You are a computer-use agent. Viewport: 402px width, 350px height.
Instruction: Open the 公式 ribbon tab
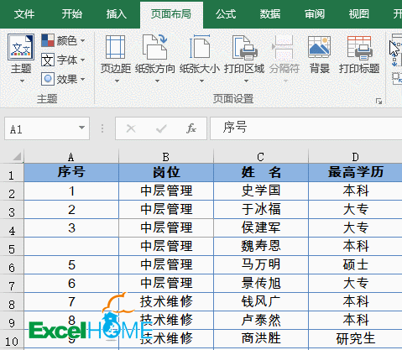226,14
